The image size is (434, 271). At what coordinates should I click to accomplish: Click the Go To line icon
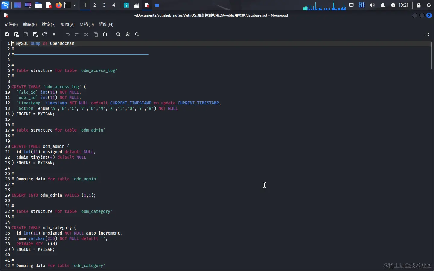(x=137, y=34)
